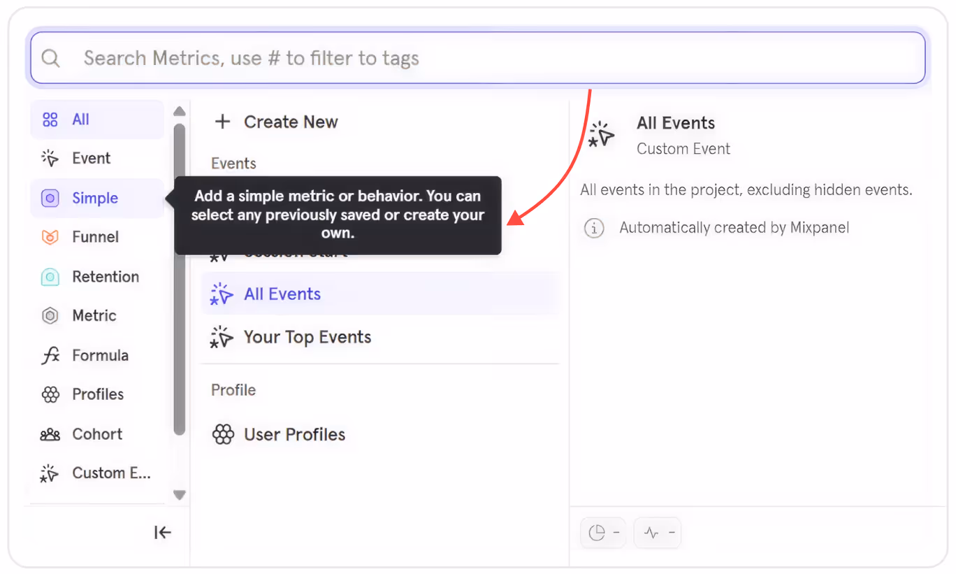Click the Events section heading
The image size is (956, 574).
click(234, 164)
